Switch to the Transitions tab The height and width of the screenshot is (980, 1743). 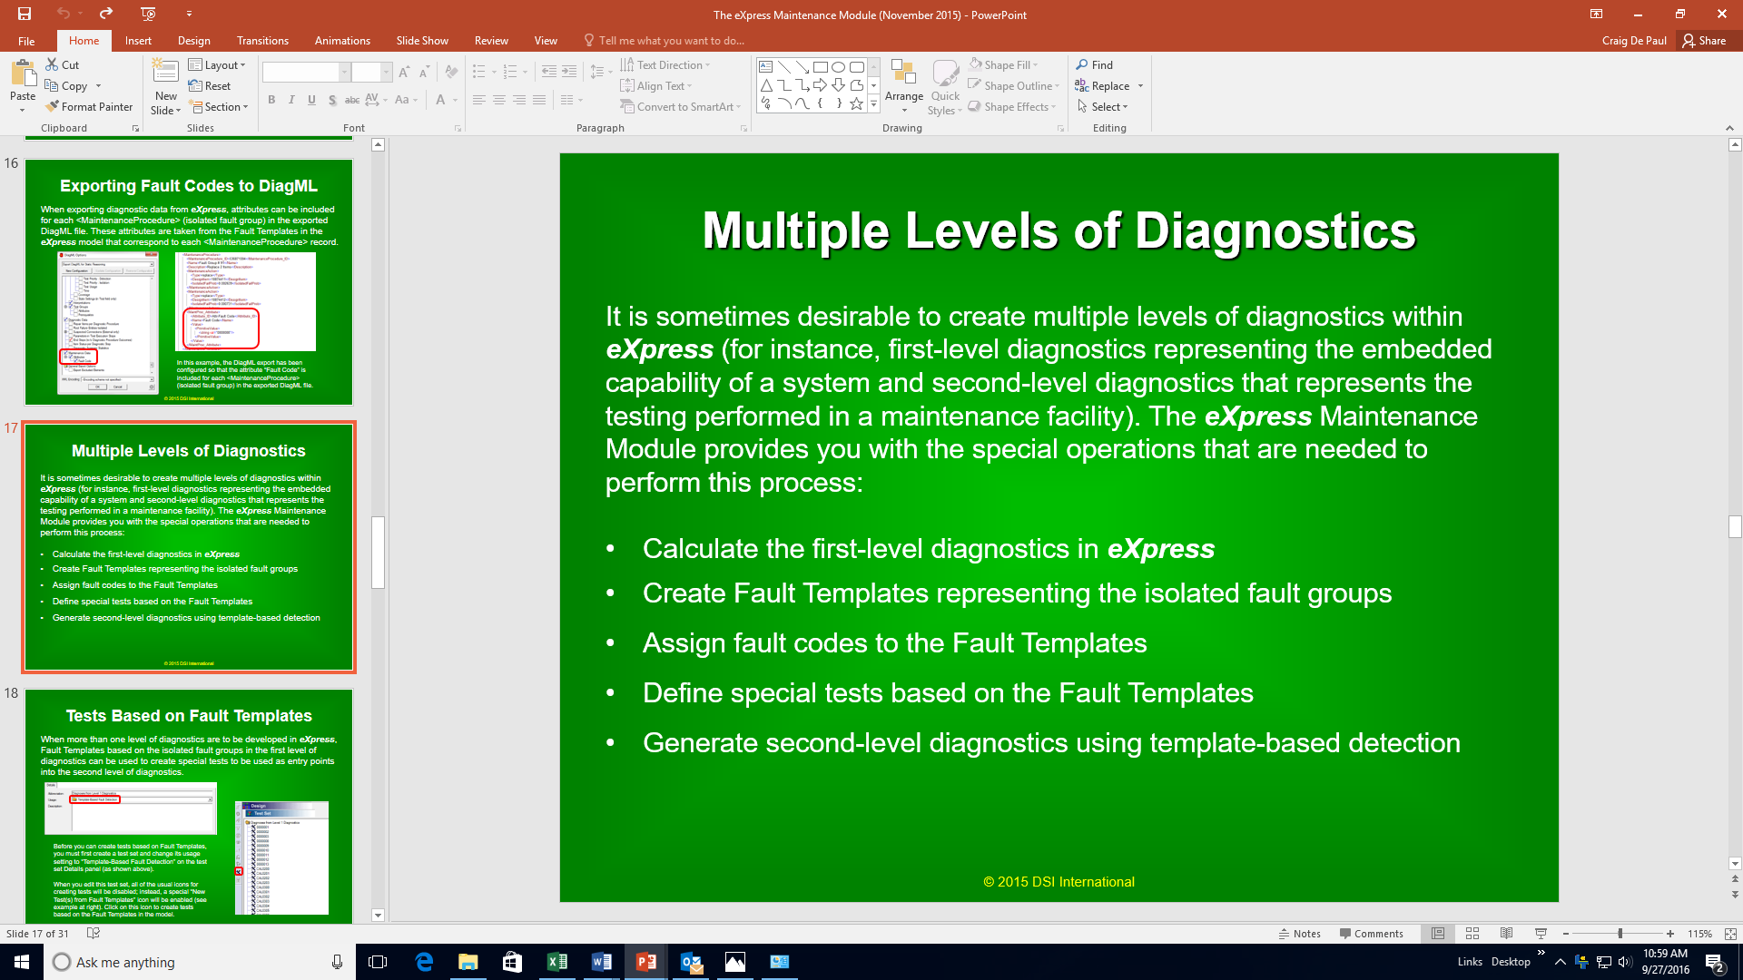[262, 41]
